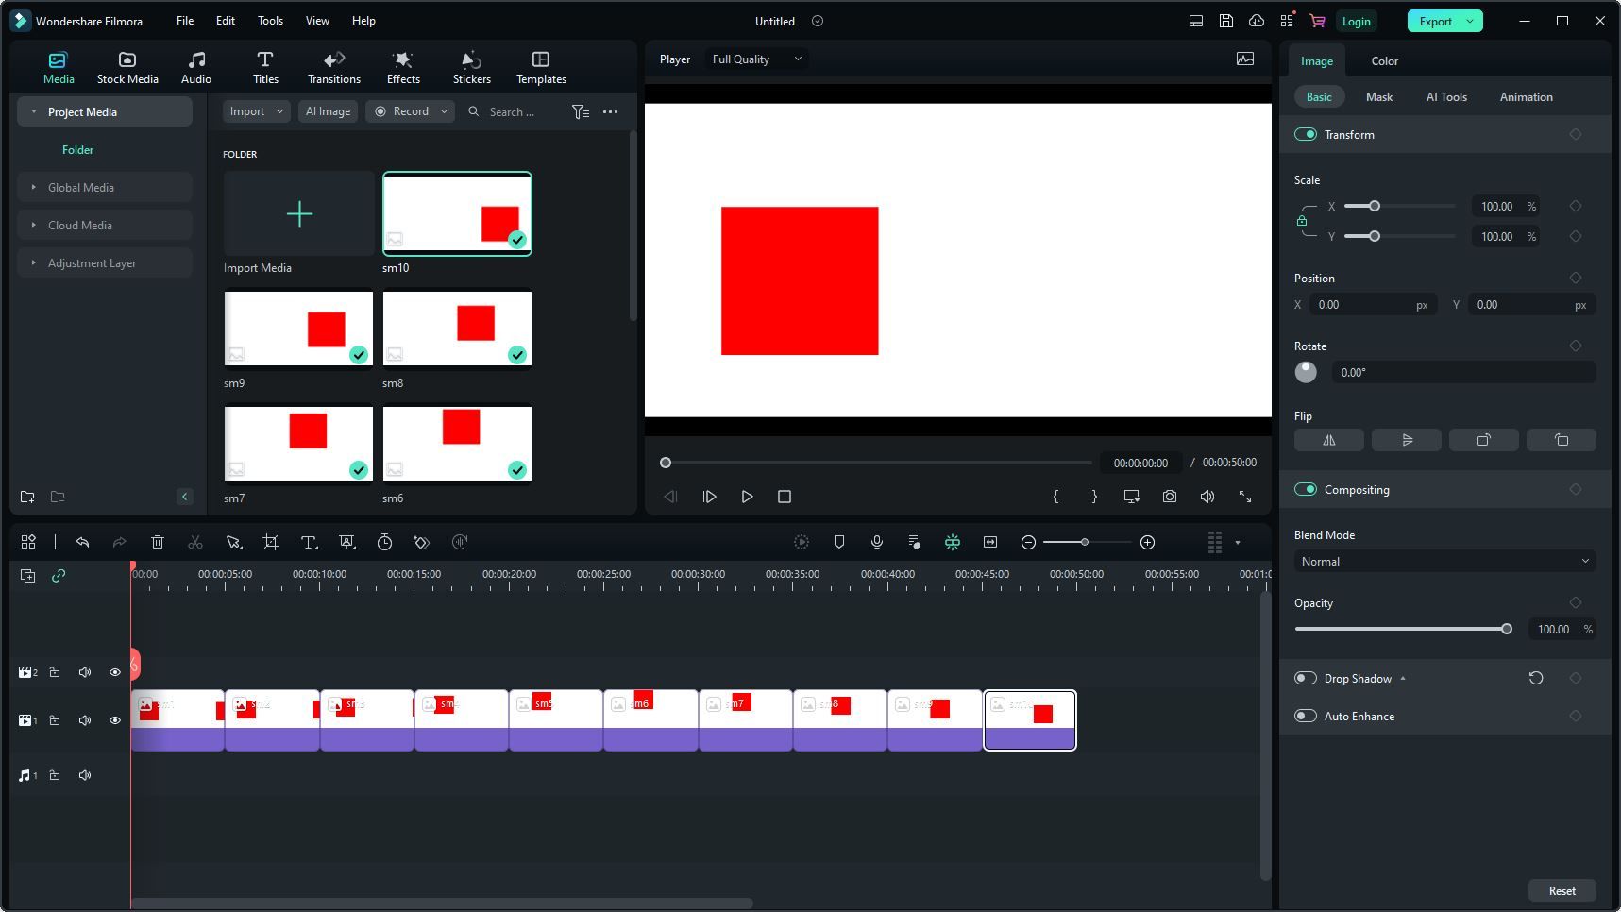
Task: Open the Blend Mode dropdown
Action: point(1444,561)
